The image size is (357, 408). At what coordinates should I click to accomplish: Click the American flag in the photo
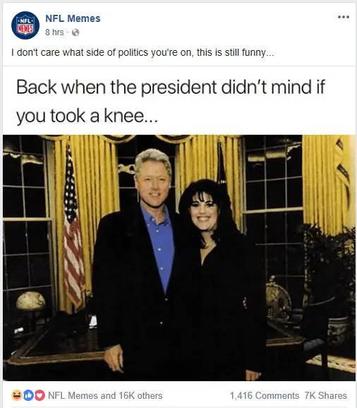[73, 229]
